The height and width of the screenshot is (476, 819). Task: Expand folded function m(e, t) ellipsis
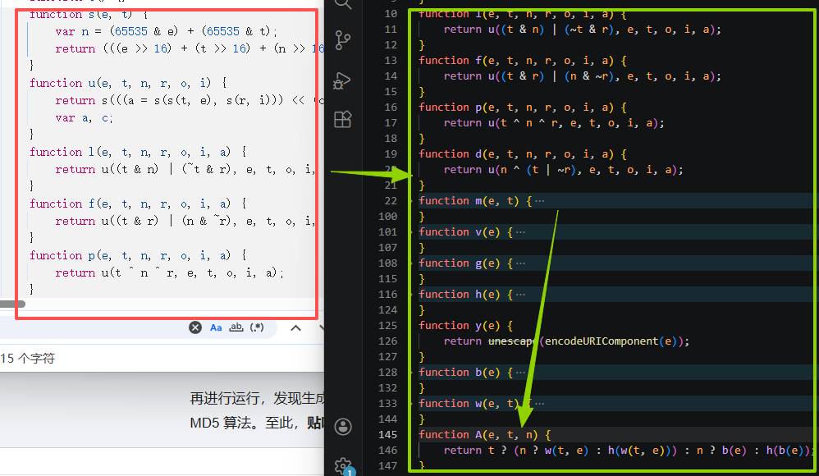[x=538, y=201]
